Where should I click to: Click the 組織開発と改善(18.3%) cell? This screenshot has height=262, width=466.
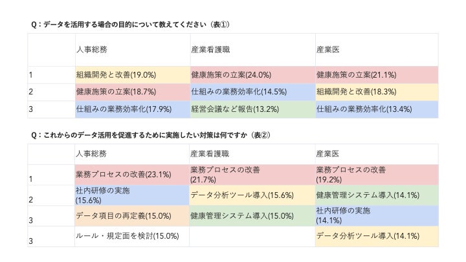pyautogui.click(x=356, y=92)
